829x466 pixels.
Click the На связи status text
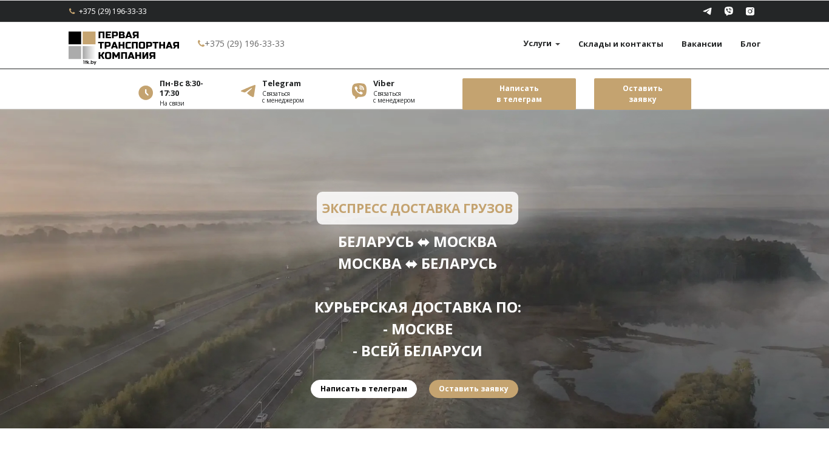pos(172,103)
